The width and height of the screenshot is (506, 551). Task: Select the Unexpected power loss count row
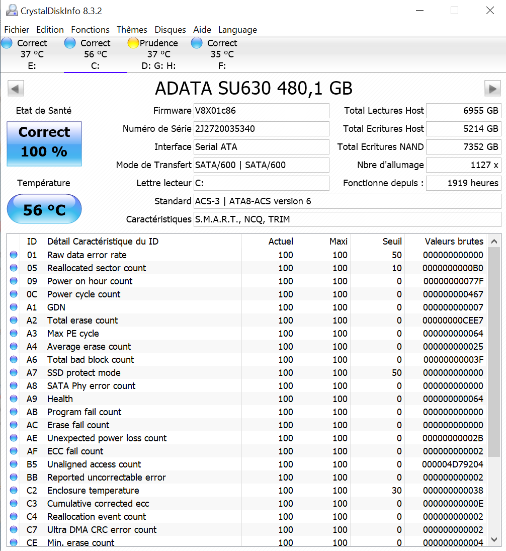coord(107,438)
